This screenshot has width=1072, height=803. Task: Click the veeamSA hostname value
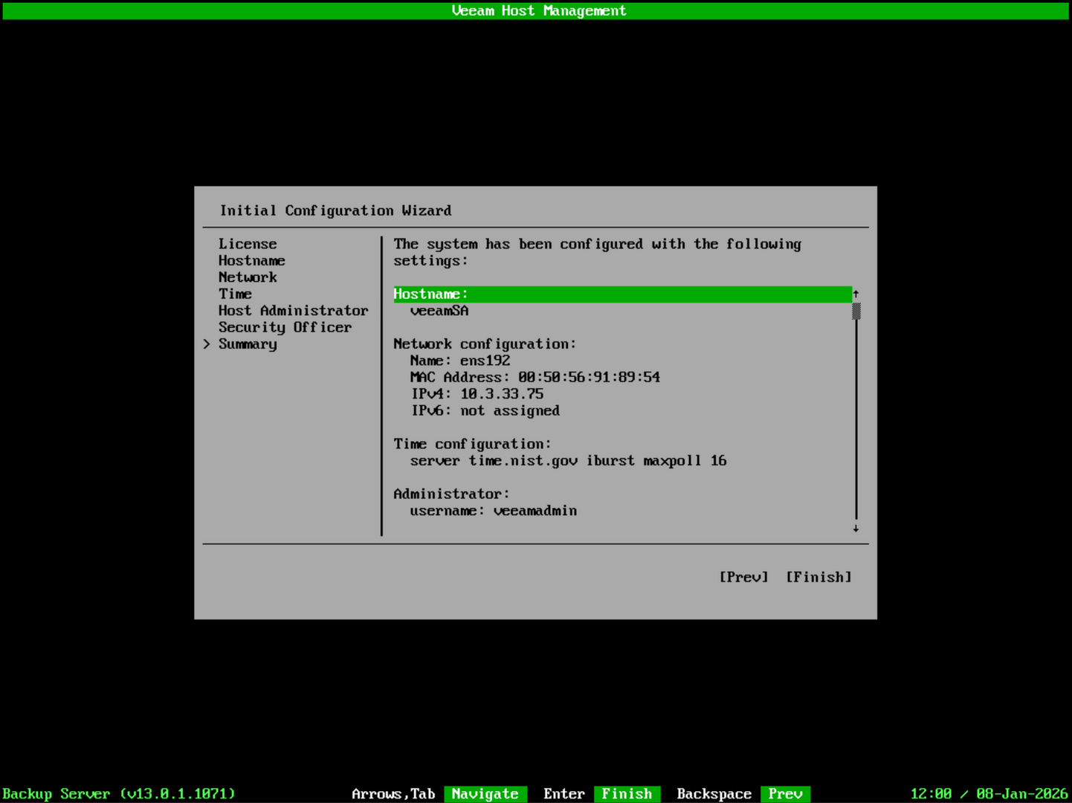[x=439, y=311]
